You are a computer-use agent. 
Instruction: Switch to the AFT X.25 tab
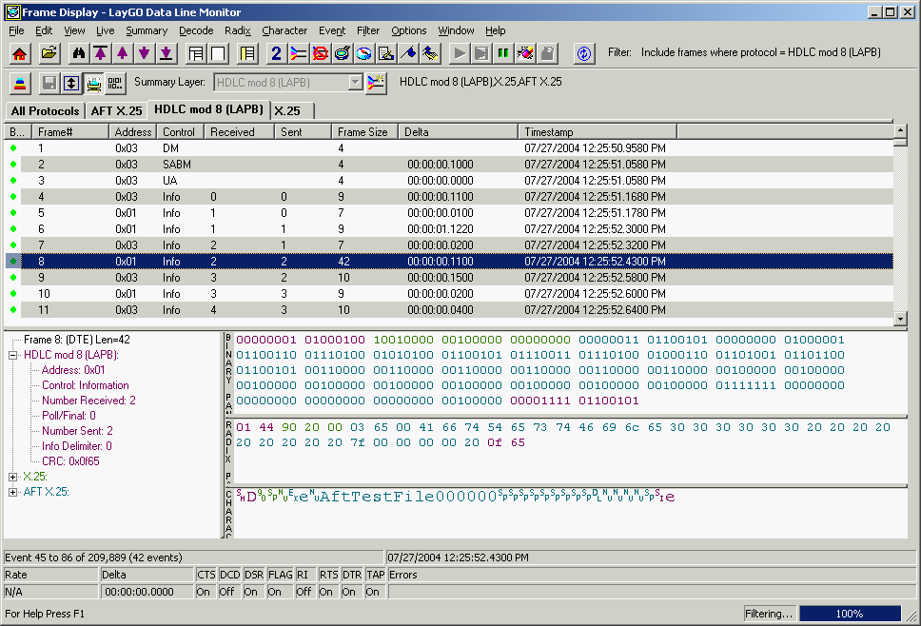pyautogui.click(x=116, y=111)
